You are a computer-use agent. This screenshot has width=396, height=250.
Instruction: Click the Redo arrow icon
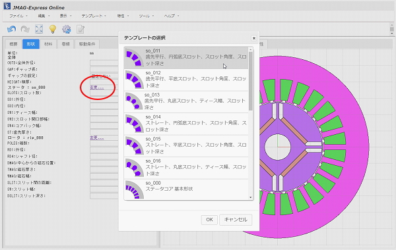(x=25, y=29)
